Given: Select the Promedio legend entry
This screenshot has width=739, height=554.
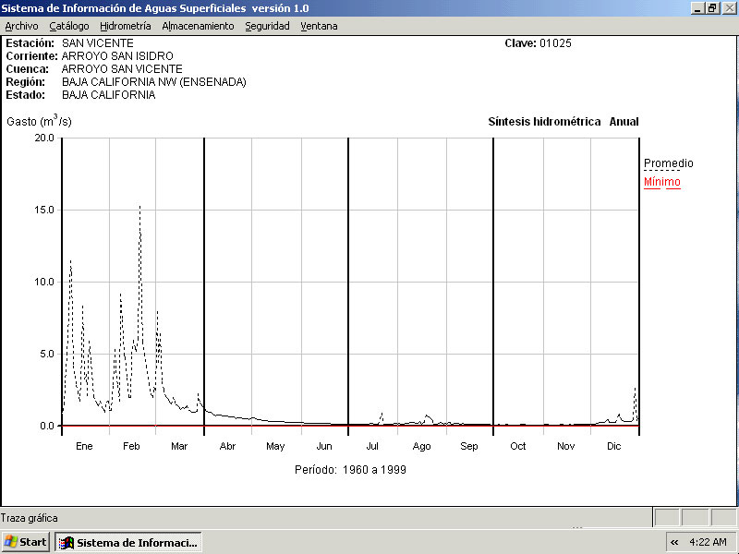Looking at the screenshot, I should click(668, 163).
